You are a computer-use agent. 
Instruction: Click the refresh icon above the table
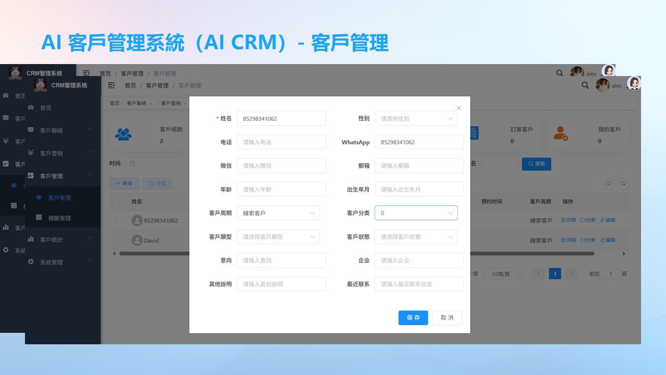623,183
